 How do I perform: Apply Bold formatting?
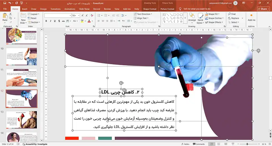click(x=46, y=21)
